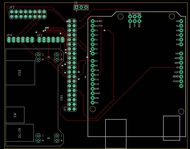Viewport: 190px width, 149px height.
Task: Select the middle pad of J1
Action: click(81, 7)
